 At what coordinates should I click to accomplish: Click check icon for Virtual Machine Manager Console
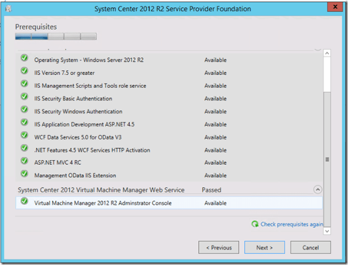pos(24,202)
